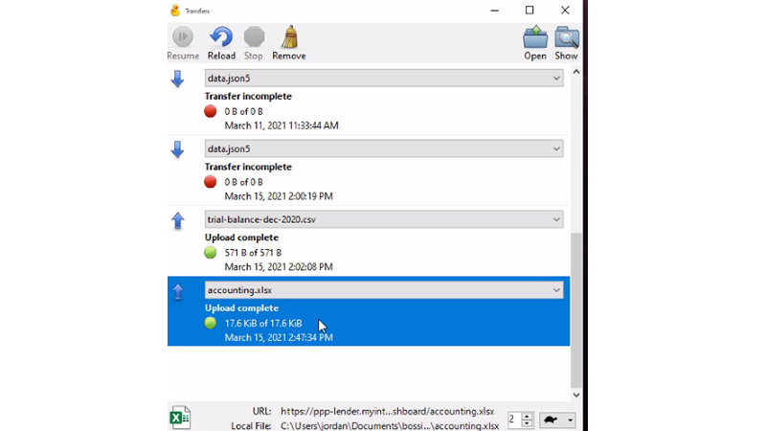Click the red status dot of the 2:00:19 PM transfer
Image resolution: width=766 pixels, height=431 pixels.
coord(210,182)
